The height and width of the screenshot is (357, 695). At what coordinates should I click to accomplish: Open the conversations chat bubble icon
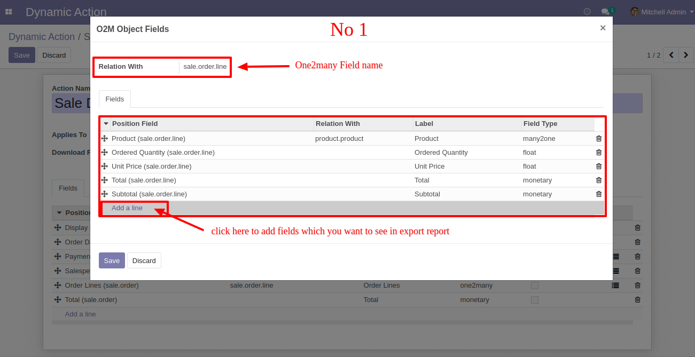pyautogui.click(x=605, y=12)
